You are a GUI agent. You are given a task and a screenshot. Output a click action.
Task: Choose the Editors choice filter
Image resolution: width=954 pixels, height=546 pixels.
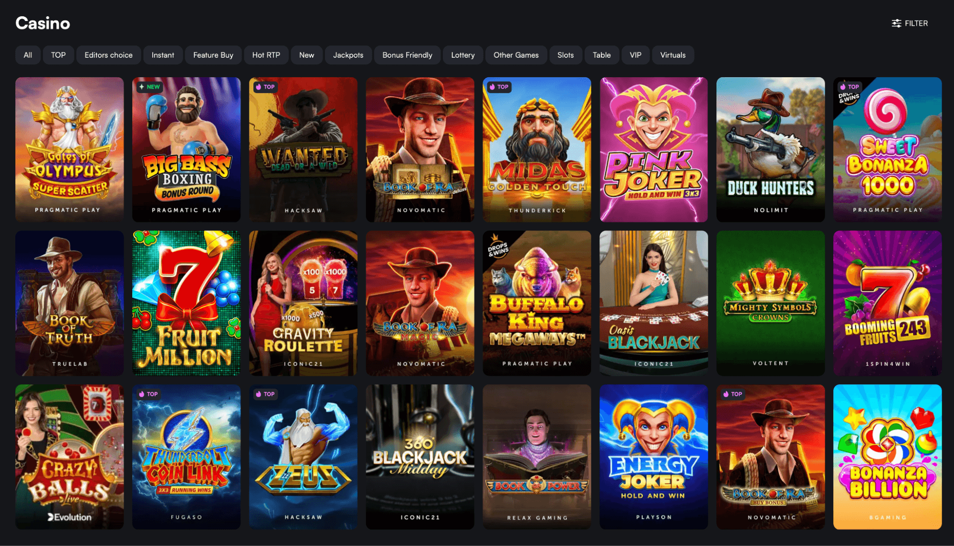(x=108, y=55)
